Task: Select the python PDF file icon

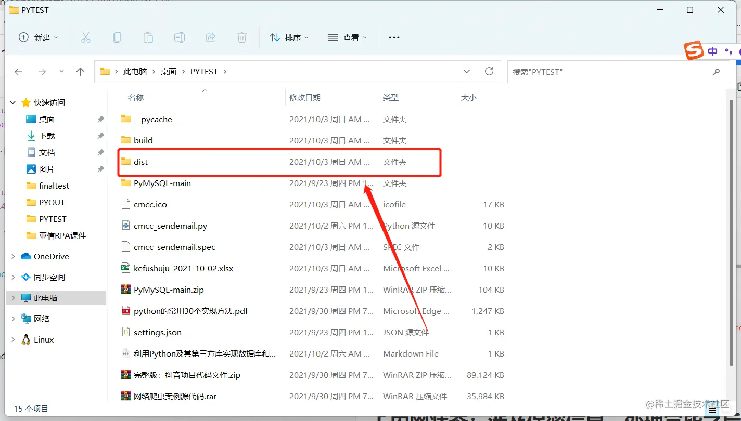Action: pyautogui.click(x=125, y=311)
